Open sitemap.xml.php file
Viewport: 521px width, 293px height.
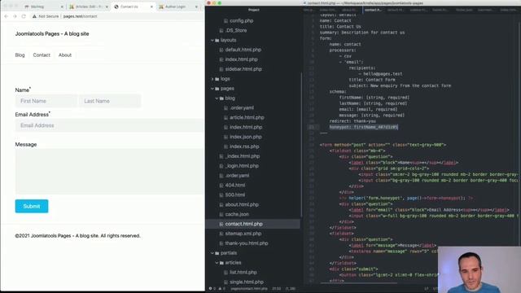(243, 234)
